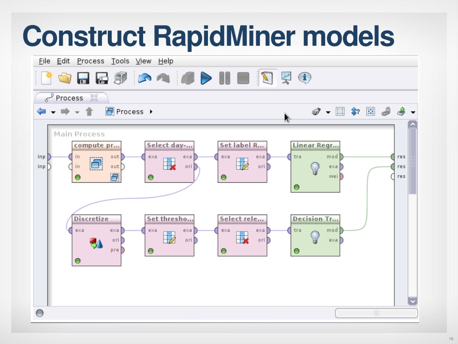Select the Discretize operator

97,240
